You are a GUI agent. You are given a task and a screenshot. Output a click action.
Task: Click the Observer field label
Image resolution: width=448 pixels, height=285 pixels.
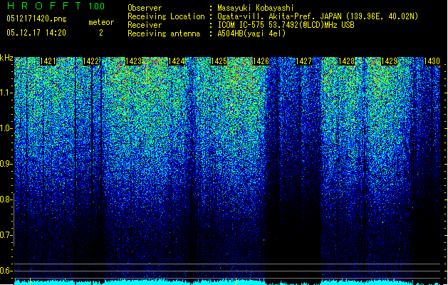coord(145,8)
